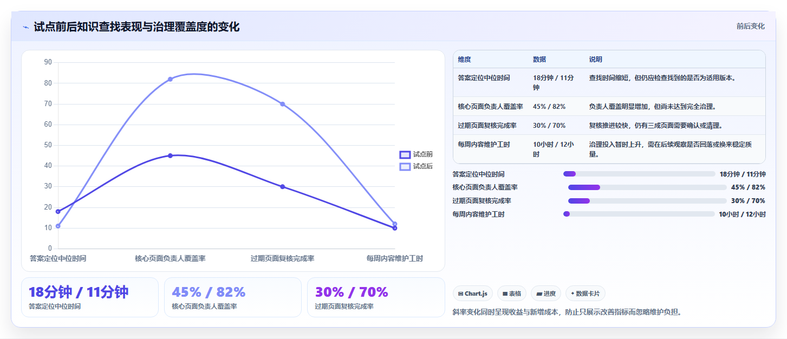Screen dimensions: 787x339
Task: Click the 试点后 data point at 70
Action: [282, 104]
